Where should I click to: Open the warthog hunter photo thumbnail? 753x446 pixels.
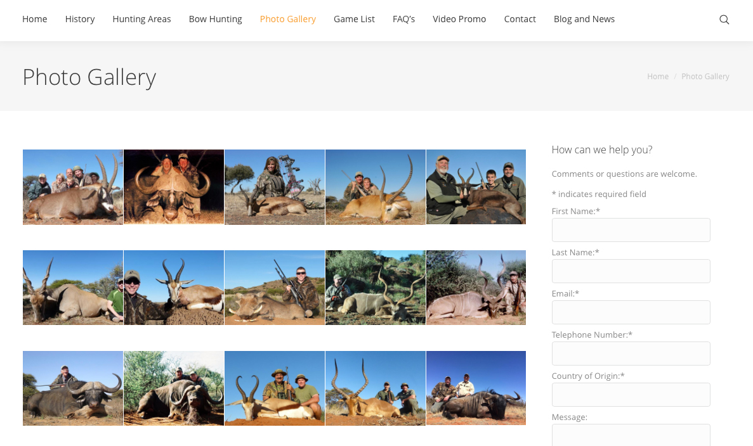point(275,288)
